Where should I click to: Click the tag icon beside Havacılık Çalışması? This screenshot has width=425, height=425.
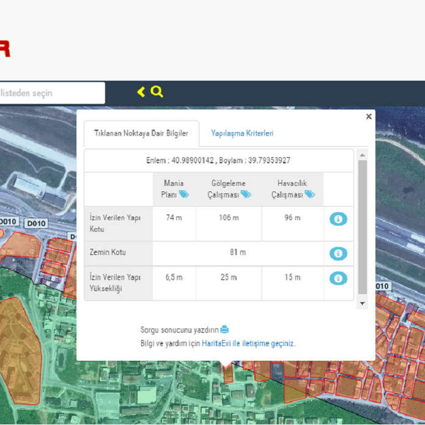pos(310,194)
